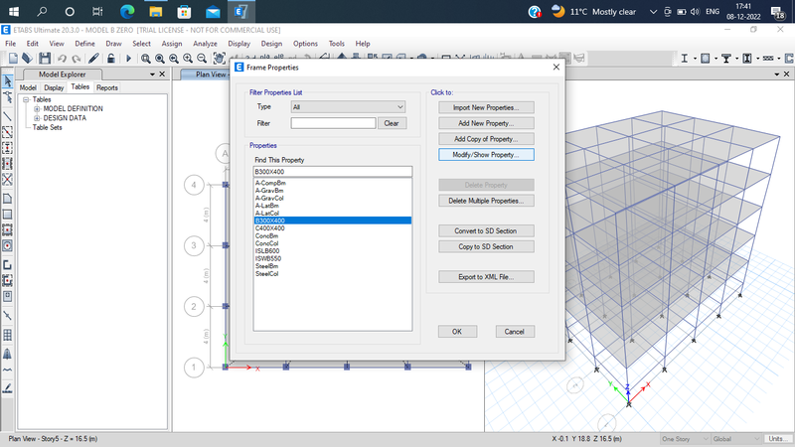
Task: Select ISLB600 in properties list
Action: (x=332, y=251)
